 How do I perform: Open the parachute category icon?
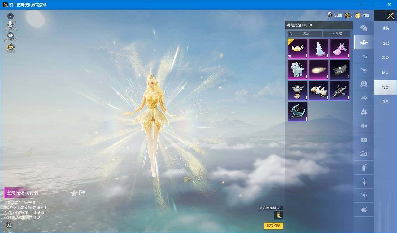pos(364,28)
